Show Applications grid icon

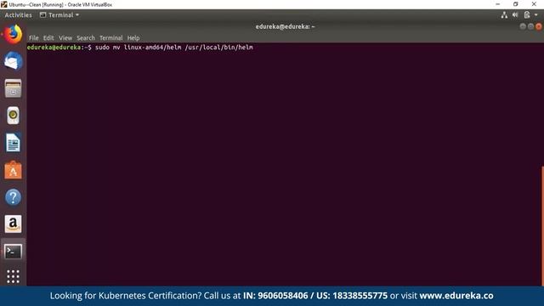pos(14,276)
